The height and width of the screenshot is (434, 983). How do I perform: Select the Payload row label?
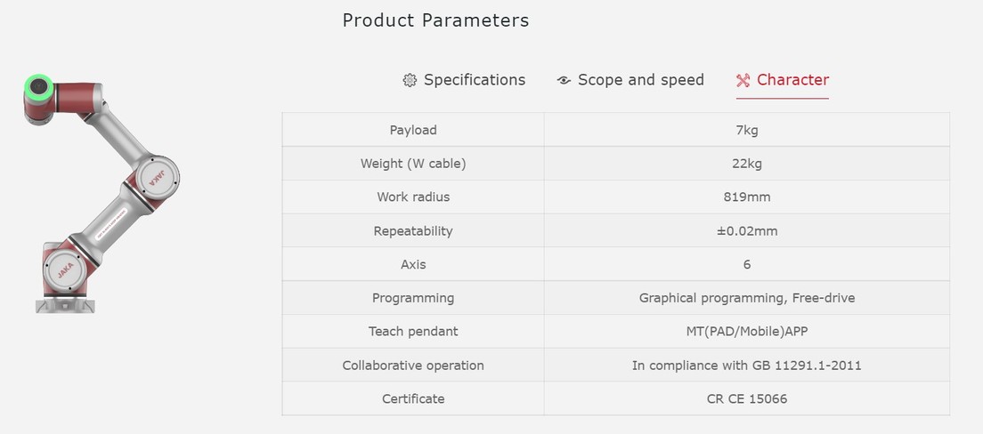(x=413, y=130)
